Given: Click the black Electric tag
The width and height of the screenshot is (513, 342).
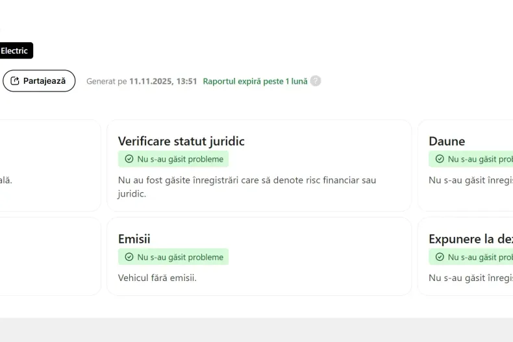Looking at the screenshot, I should tap(15, 51).
